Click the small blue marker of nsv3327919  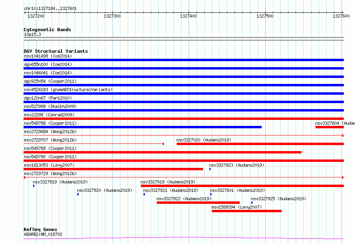click(x=34, y=186)
